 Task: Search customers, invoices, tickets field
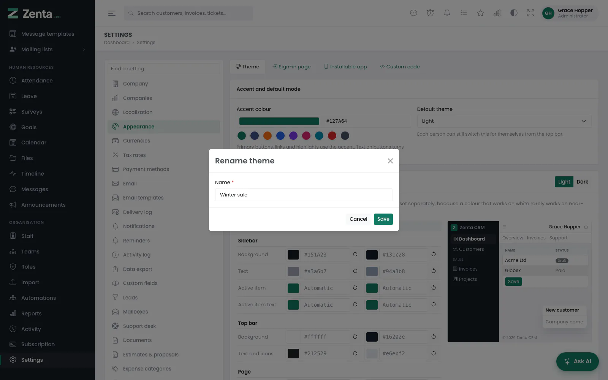pos(188,13)
